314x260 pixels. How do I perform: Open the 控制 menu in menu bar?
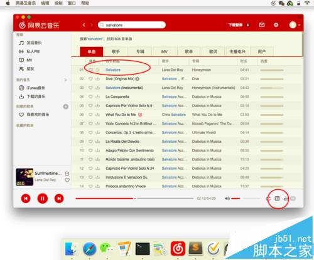(x=58, y=3)
